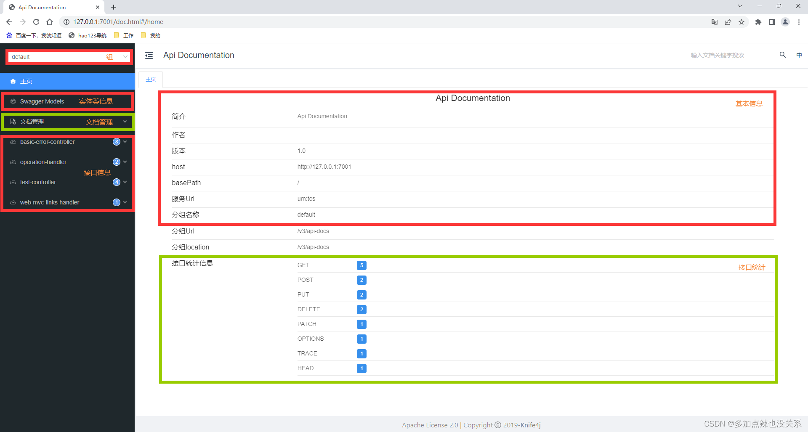Click the badge 8 on basic-error-controller
808x432 pixels.
click(x=117, y=142)
